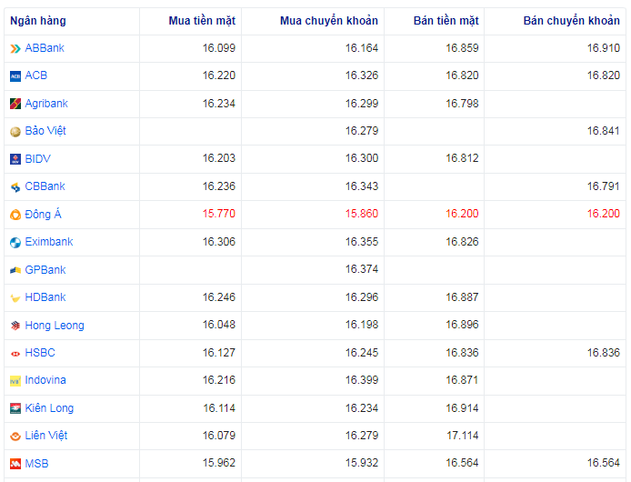
Task: Click the Kiên Long logo icon
Action: (x=15, y=408)
